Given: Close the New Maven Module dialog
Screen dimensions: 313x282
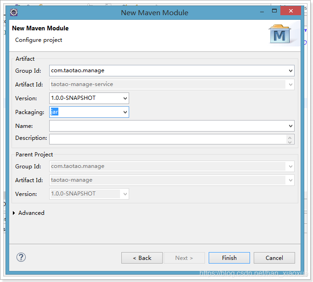Looking at the screenshot, I should [290, 11].
